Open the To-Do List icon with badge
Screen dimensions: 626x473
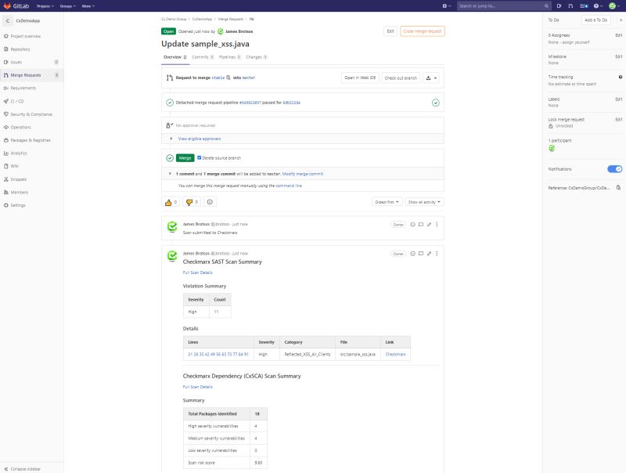click(583, 5)
